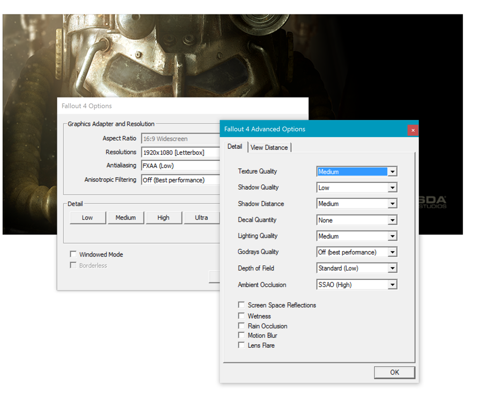Expand the Depth of Field dropdown
Screen dimensions: 487x404
[357, 268]
